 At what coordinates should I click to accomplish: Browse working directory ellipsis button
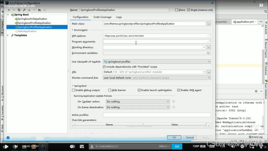[x=209, y=47]
